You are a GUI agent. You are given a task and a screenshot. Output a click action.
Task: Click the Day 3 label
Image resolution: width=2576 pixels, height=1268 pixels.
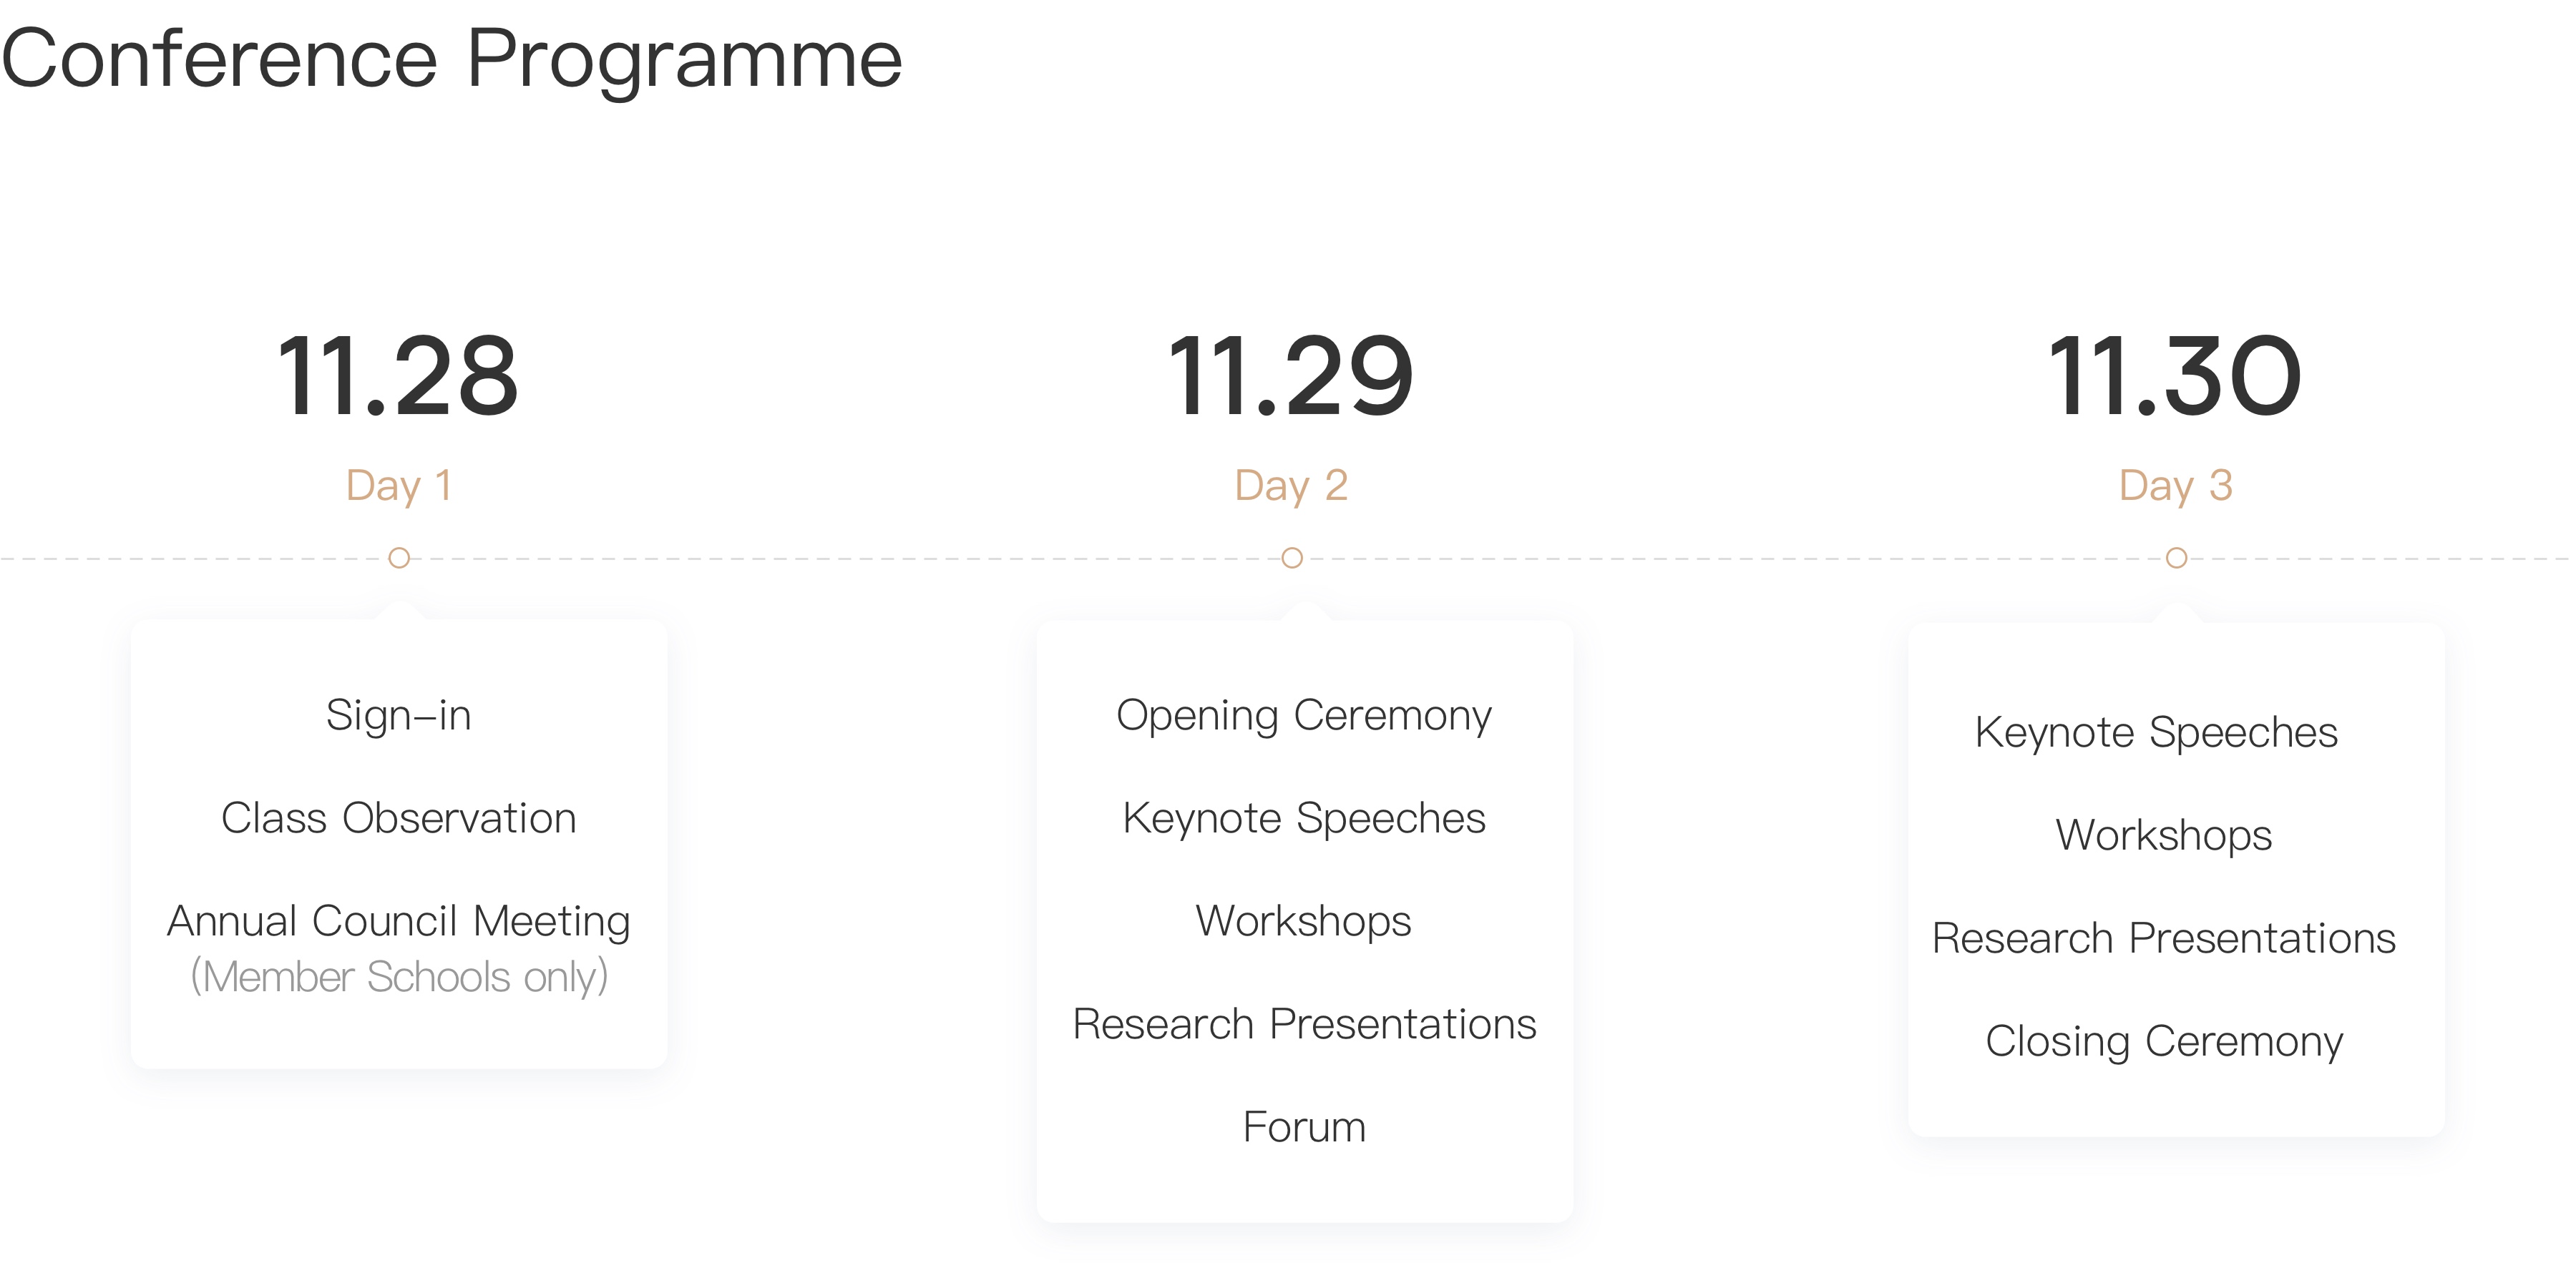pos(2175,486)
